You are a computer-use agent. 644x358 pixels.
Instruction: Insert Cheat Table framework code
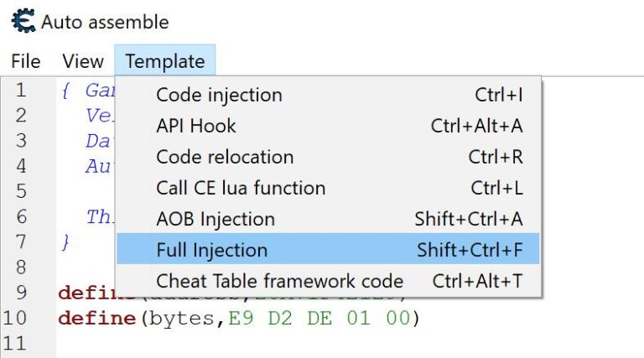pyautogui.click(x=279, y=281)
